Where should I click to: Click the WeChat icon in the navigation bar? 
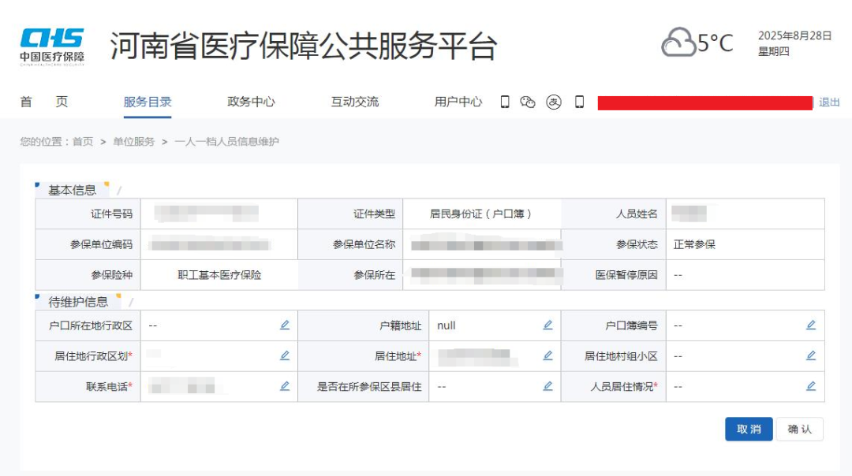click(527, 102)
